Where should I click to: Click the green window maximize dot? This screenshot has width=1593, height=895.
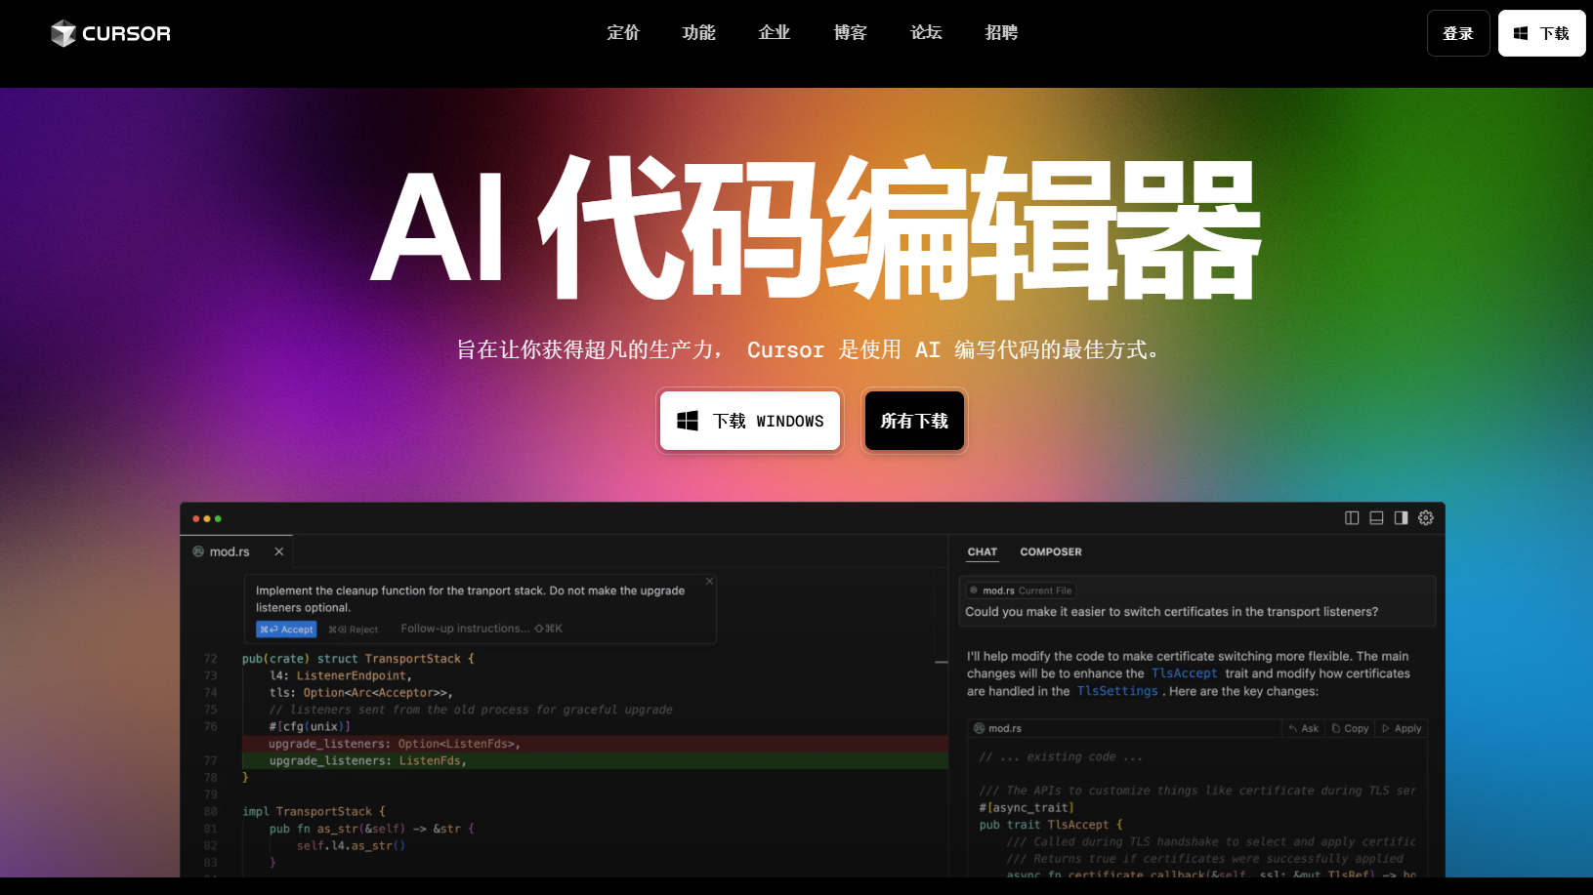coord(218,518)
